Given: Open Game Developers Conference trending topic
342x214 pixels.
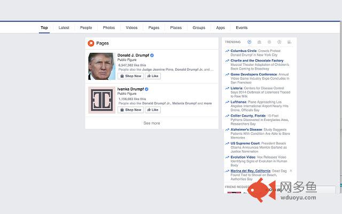Looking at the screenshot, I should point(254,74).
